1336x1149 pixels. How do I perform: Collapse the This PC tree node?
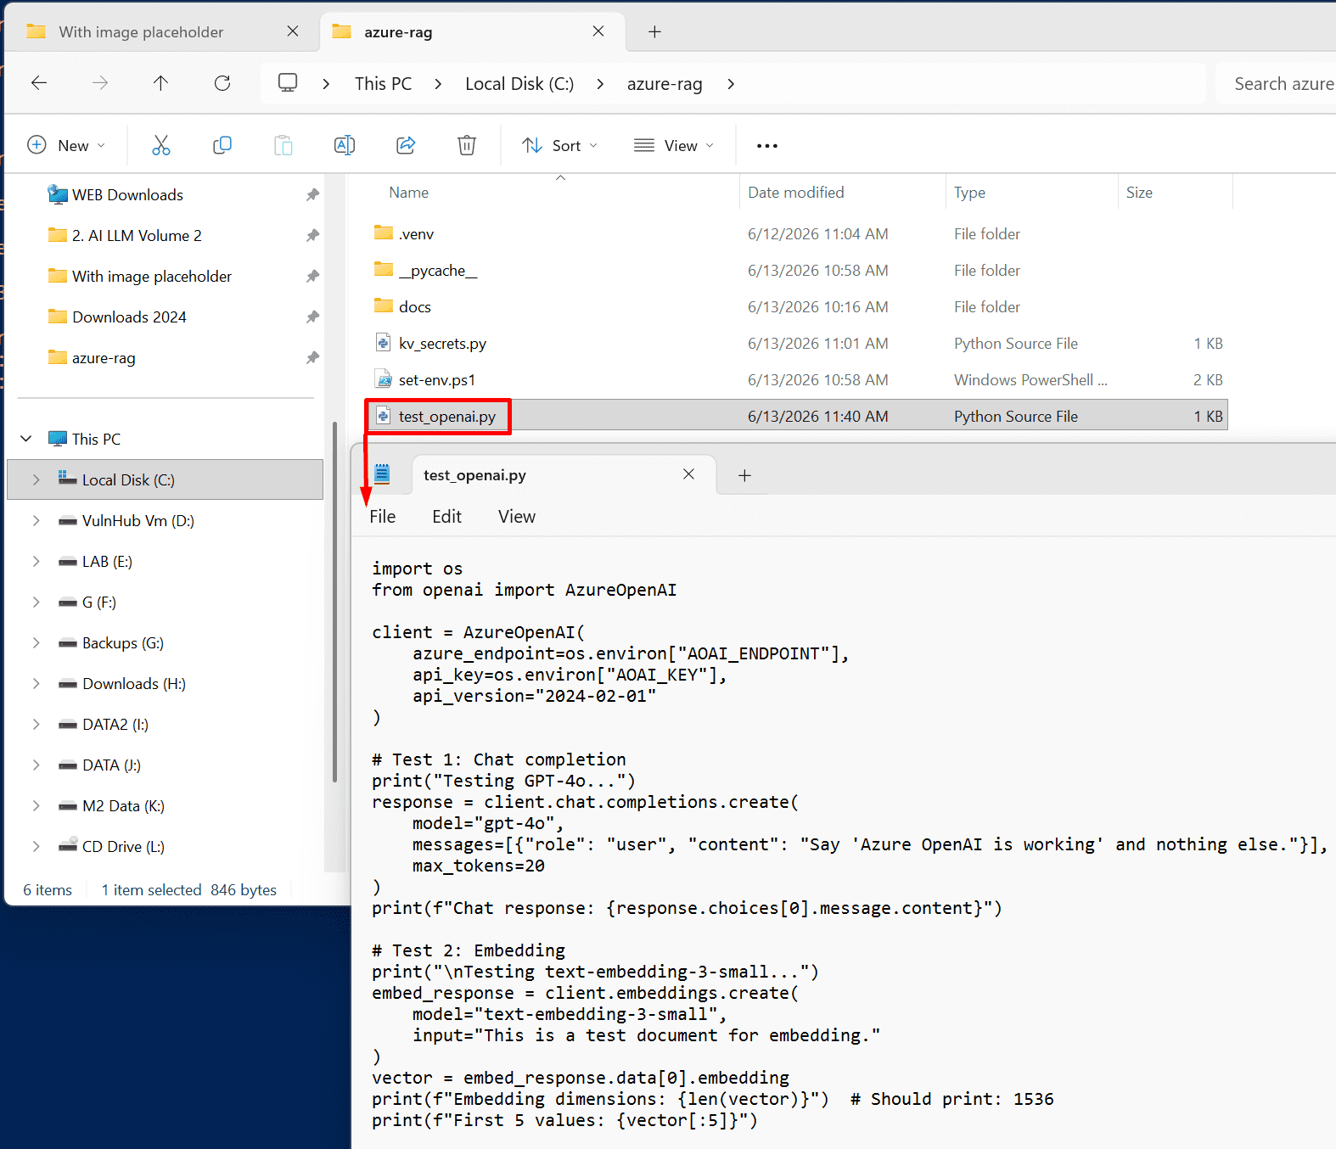pos(26,439)
